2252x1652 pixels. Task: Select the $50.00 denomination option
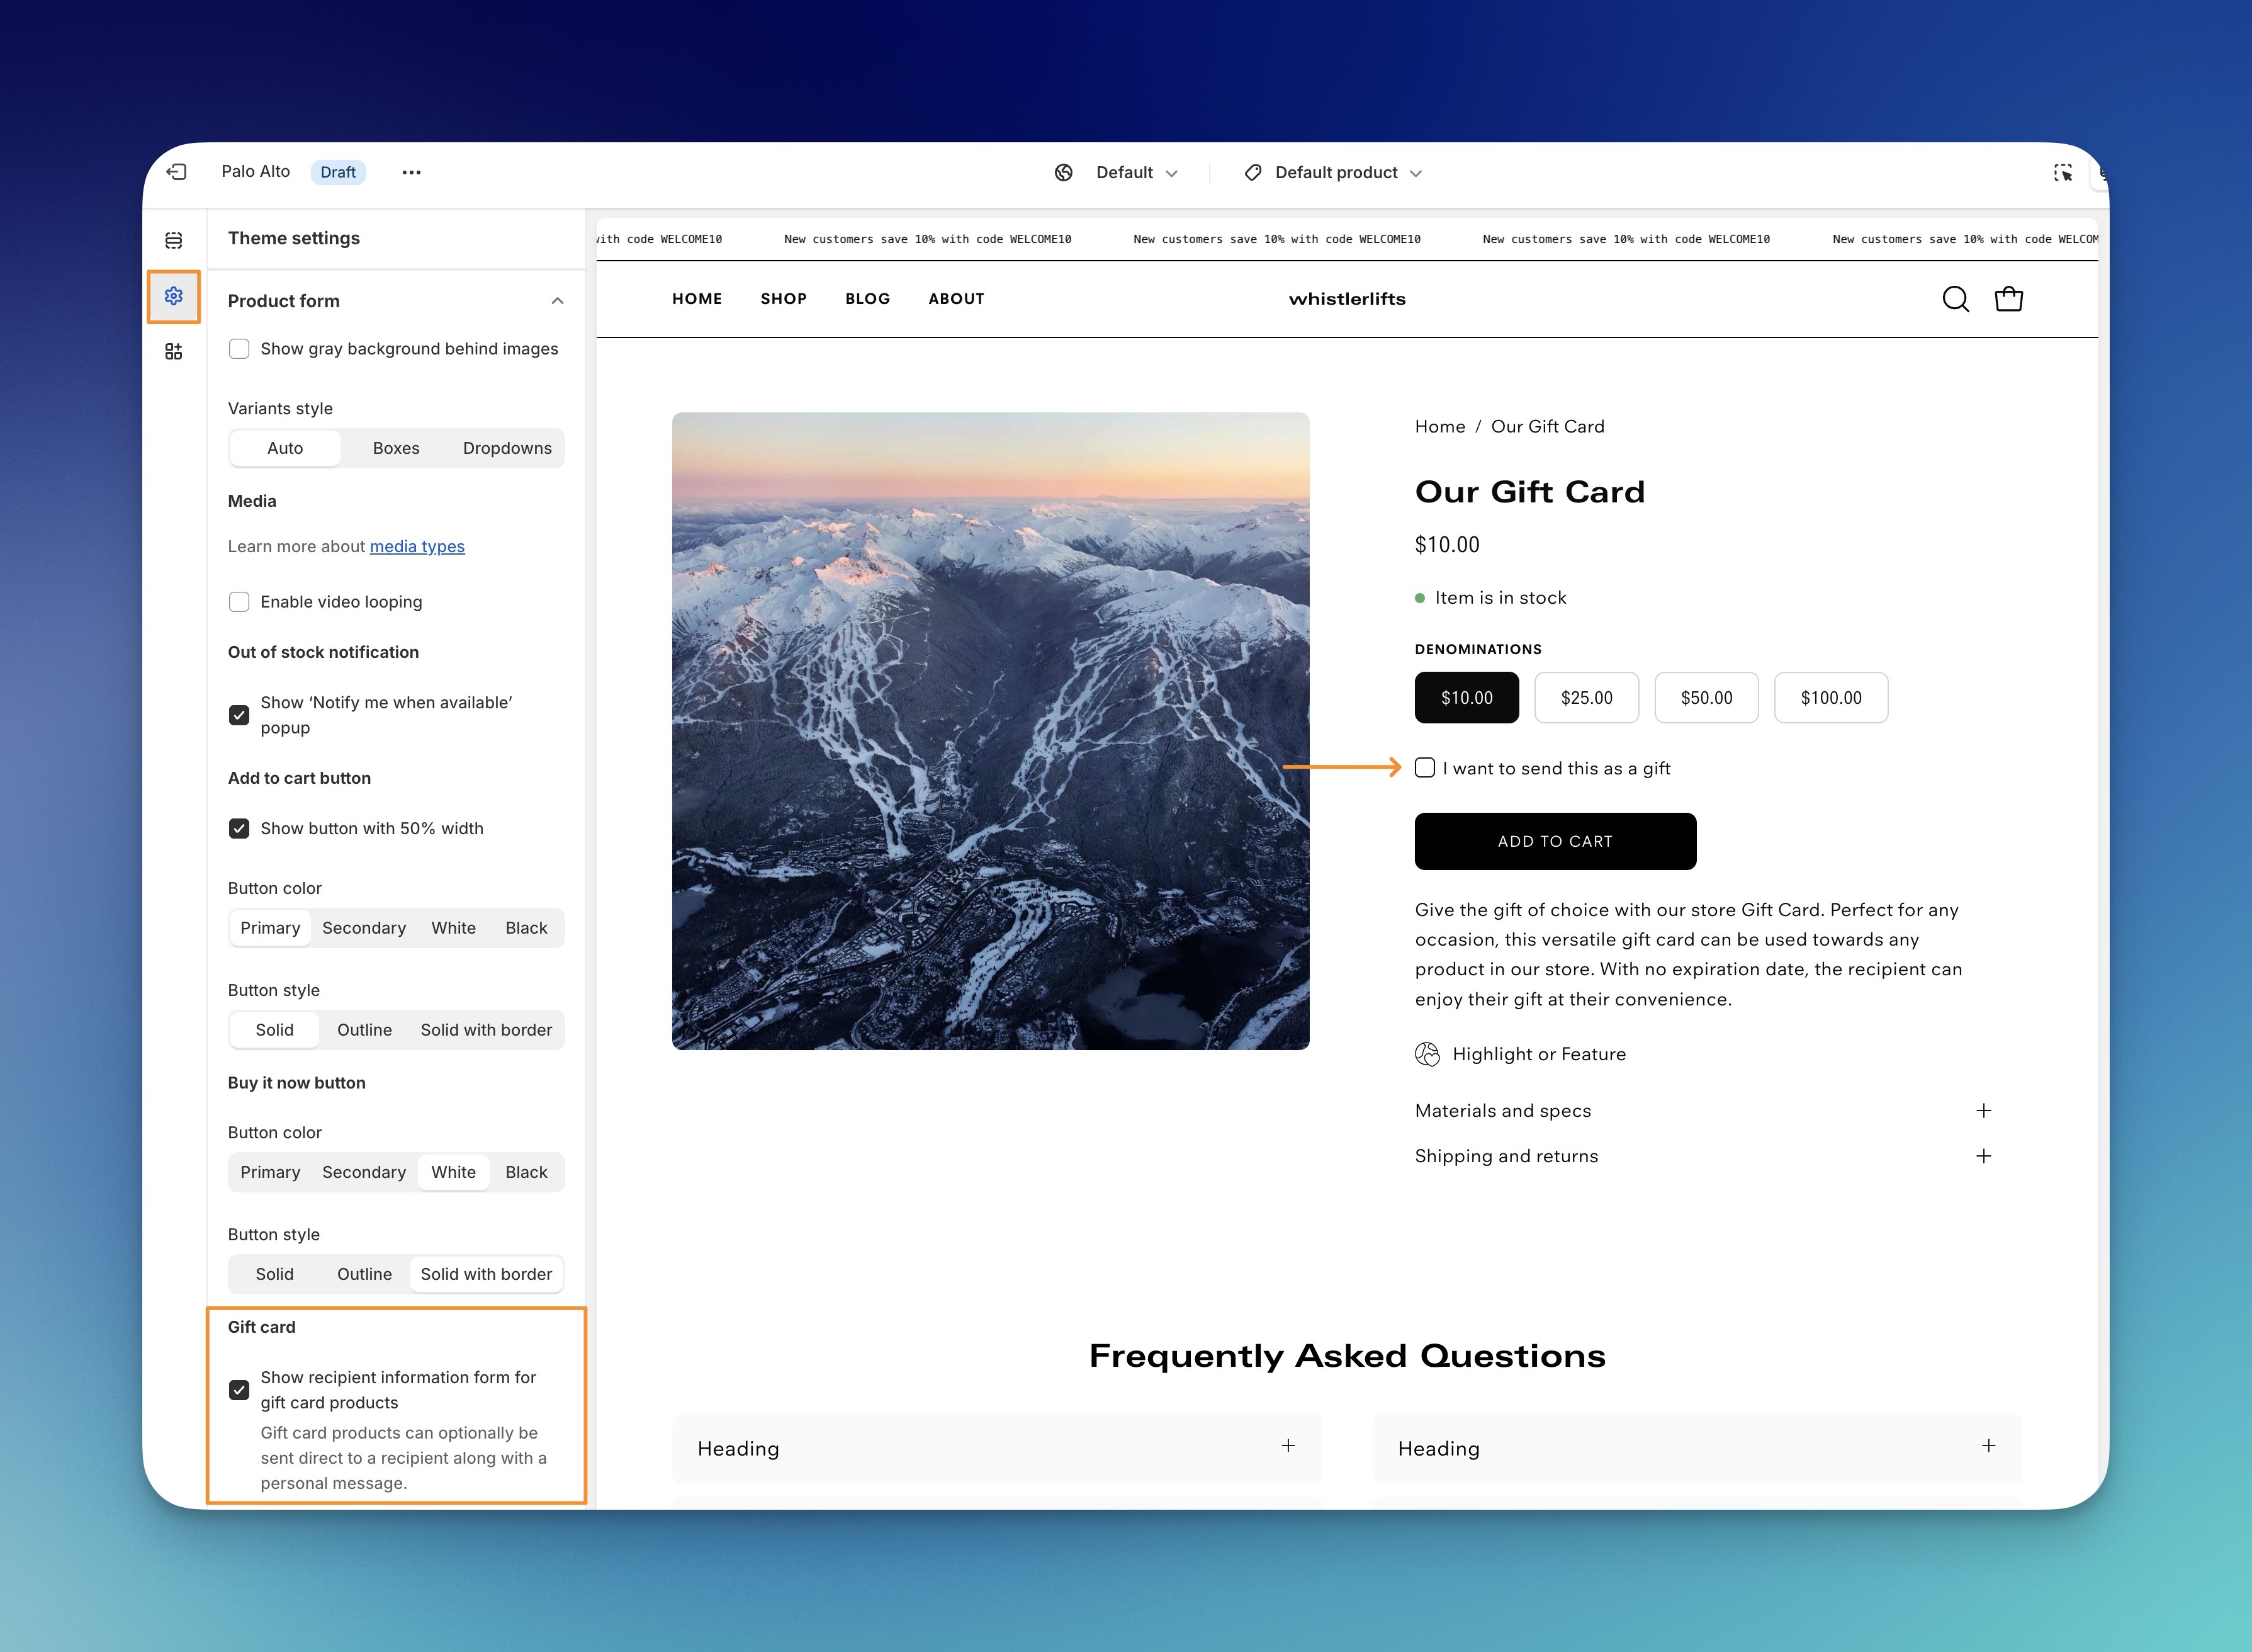[x=1705, y=698]
